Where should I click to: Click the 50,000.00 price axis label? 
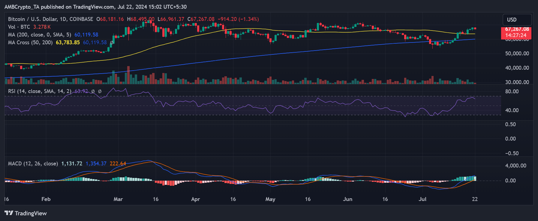[x=517, y=54]
